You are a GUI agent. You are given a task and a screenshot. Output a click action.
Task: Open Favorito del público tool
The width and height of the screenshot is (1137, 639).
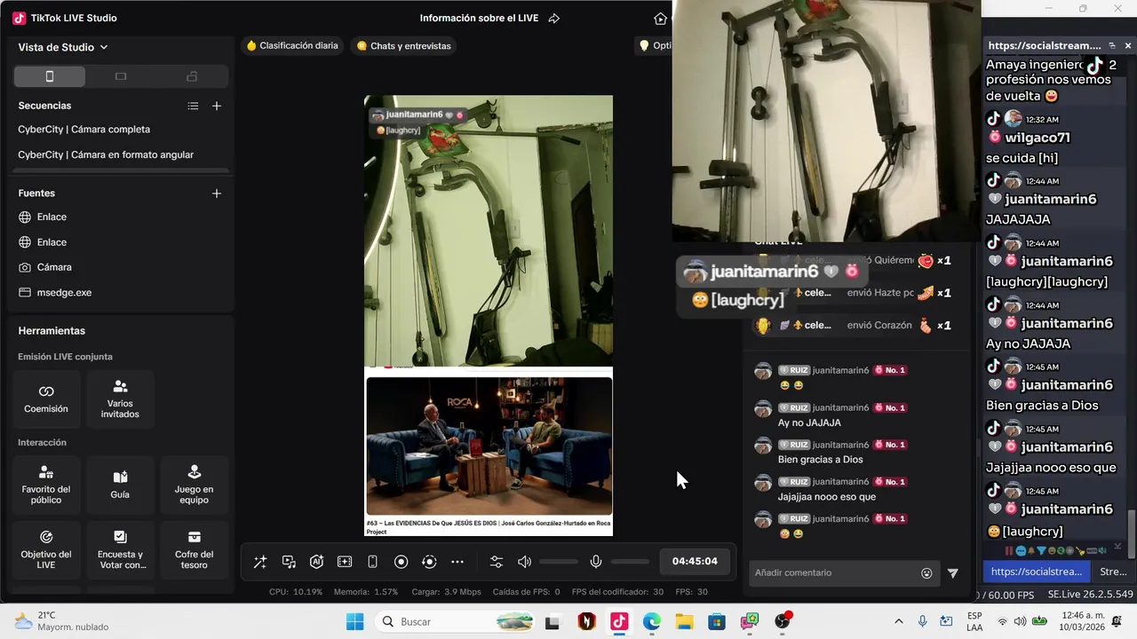coord(46,485)
